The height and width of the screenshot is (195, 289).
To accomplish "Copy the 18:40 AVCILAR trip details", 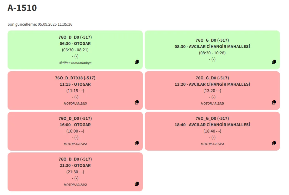I will [x=274, y=143].
